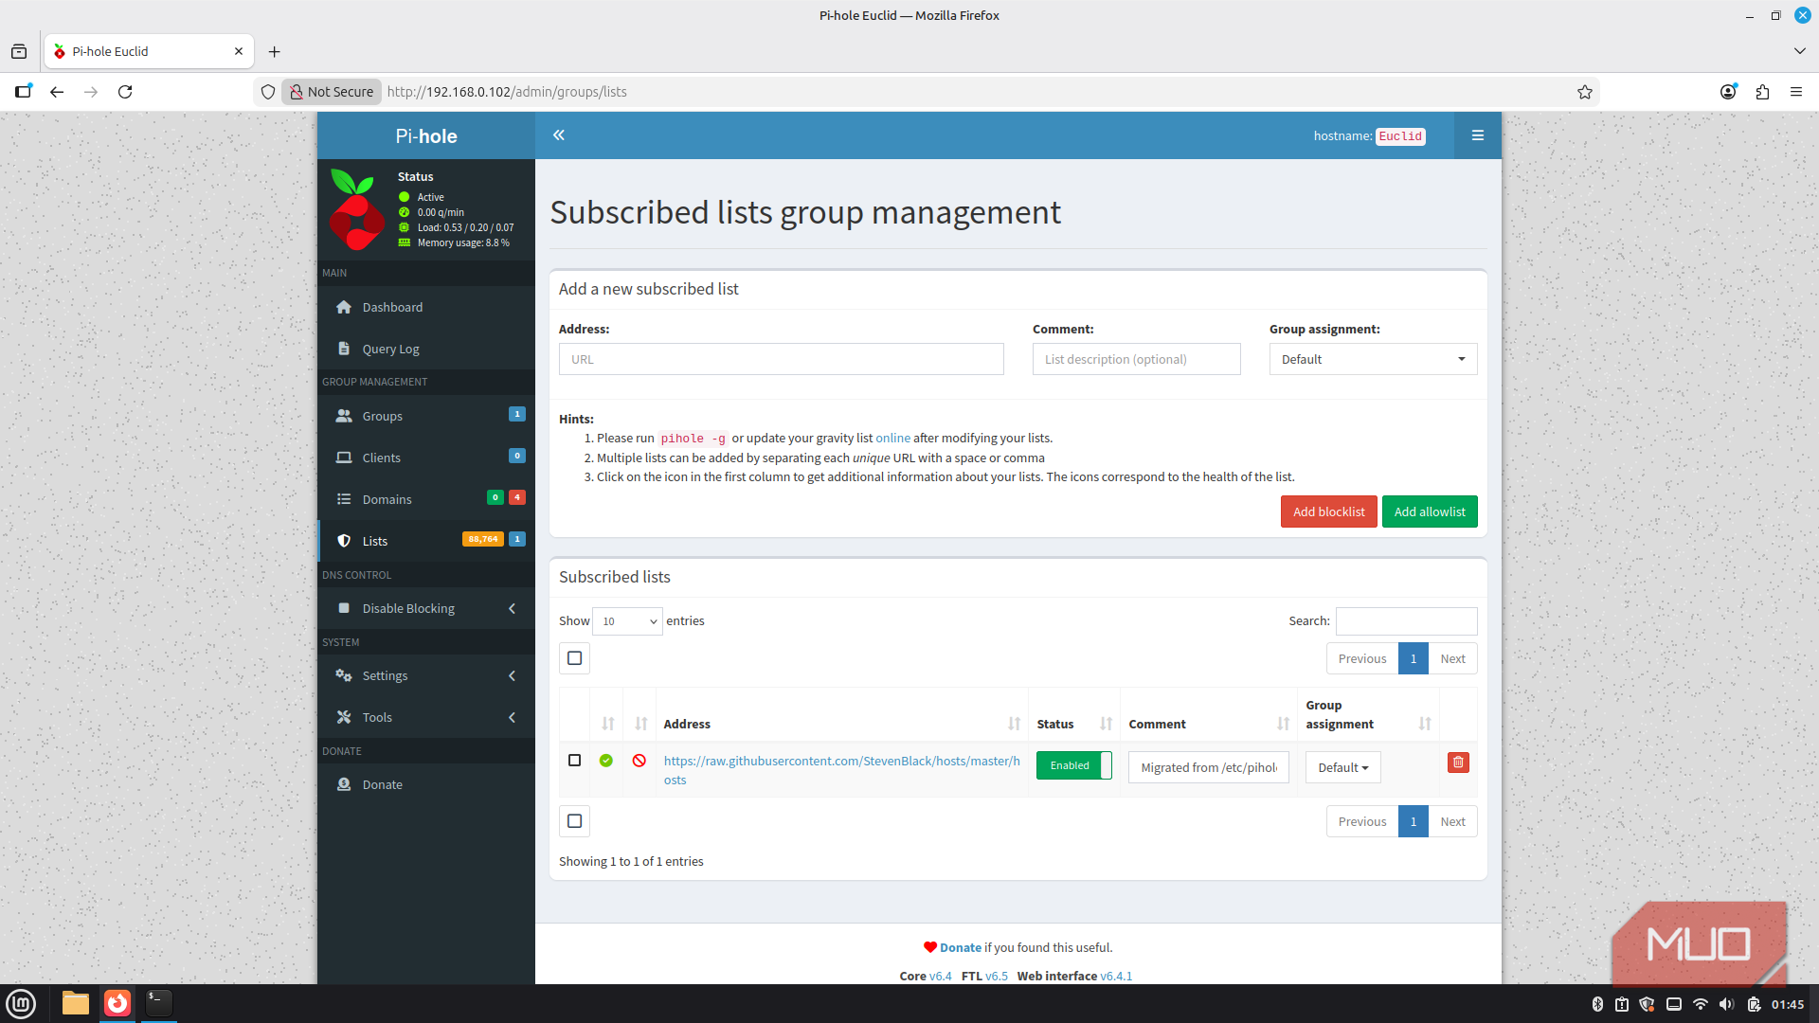Image resolution: width=1819 pixels, height=1023 pixels.
Task: Reload the page in Firefox
Action: [125, 92]
